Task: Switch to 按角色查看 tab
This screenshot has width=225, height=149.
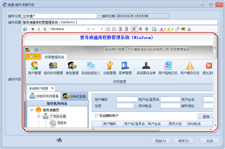Action: coord(74,96)
